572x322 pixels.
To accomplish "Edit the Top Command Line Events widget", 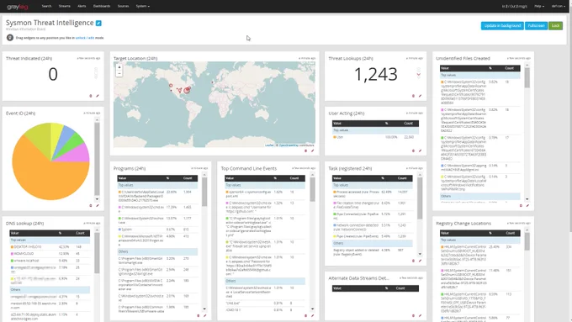I will point(312,316).
